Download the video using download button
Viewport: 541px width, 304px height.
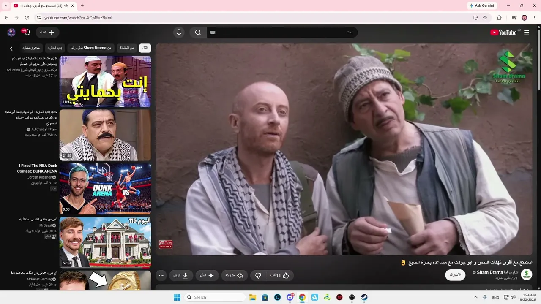(181, 275)
